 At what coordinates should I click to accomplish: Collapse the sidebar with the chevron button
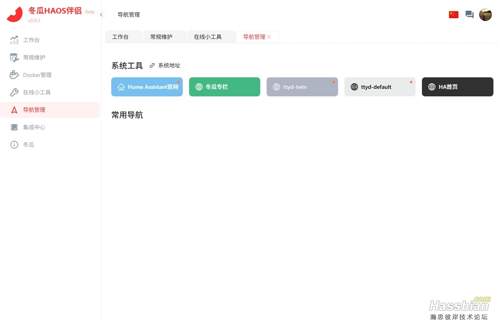[101, 15]
